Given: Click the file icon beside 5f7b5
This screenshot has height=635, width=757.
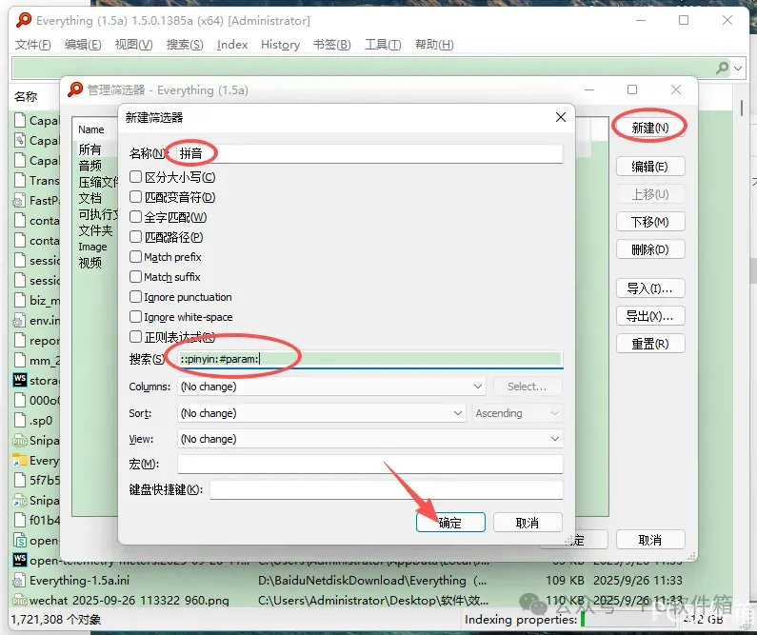Looking at the screenshot, I should 19,480.
